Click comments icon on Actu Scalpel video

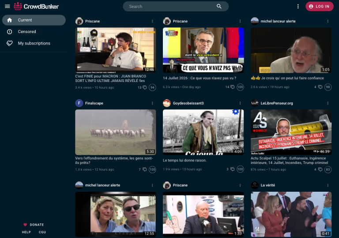click(320, 170)
